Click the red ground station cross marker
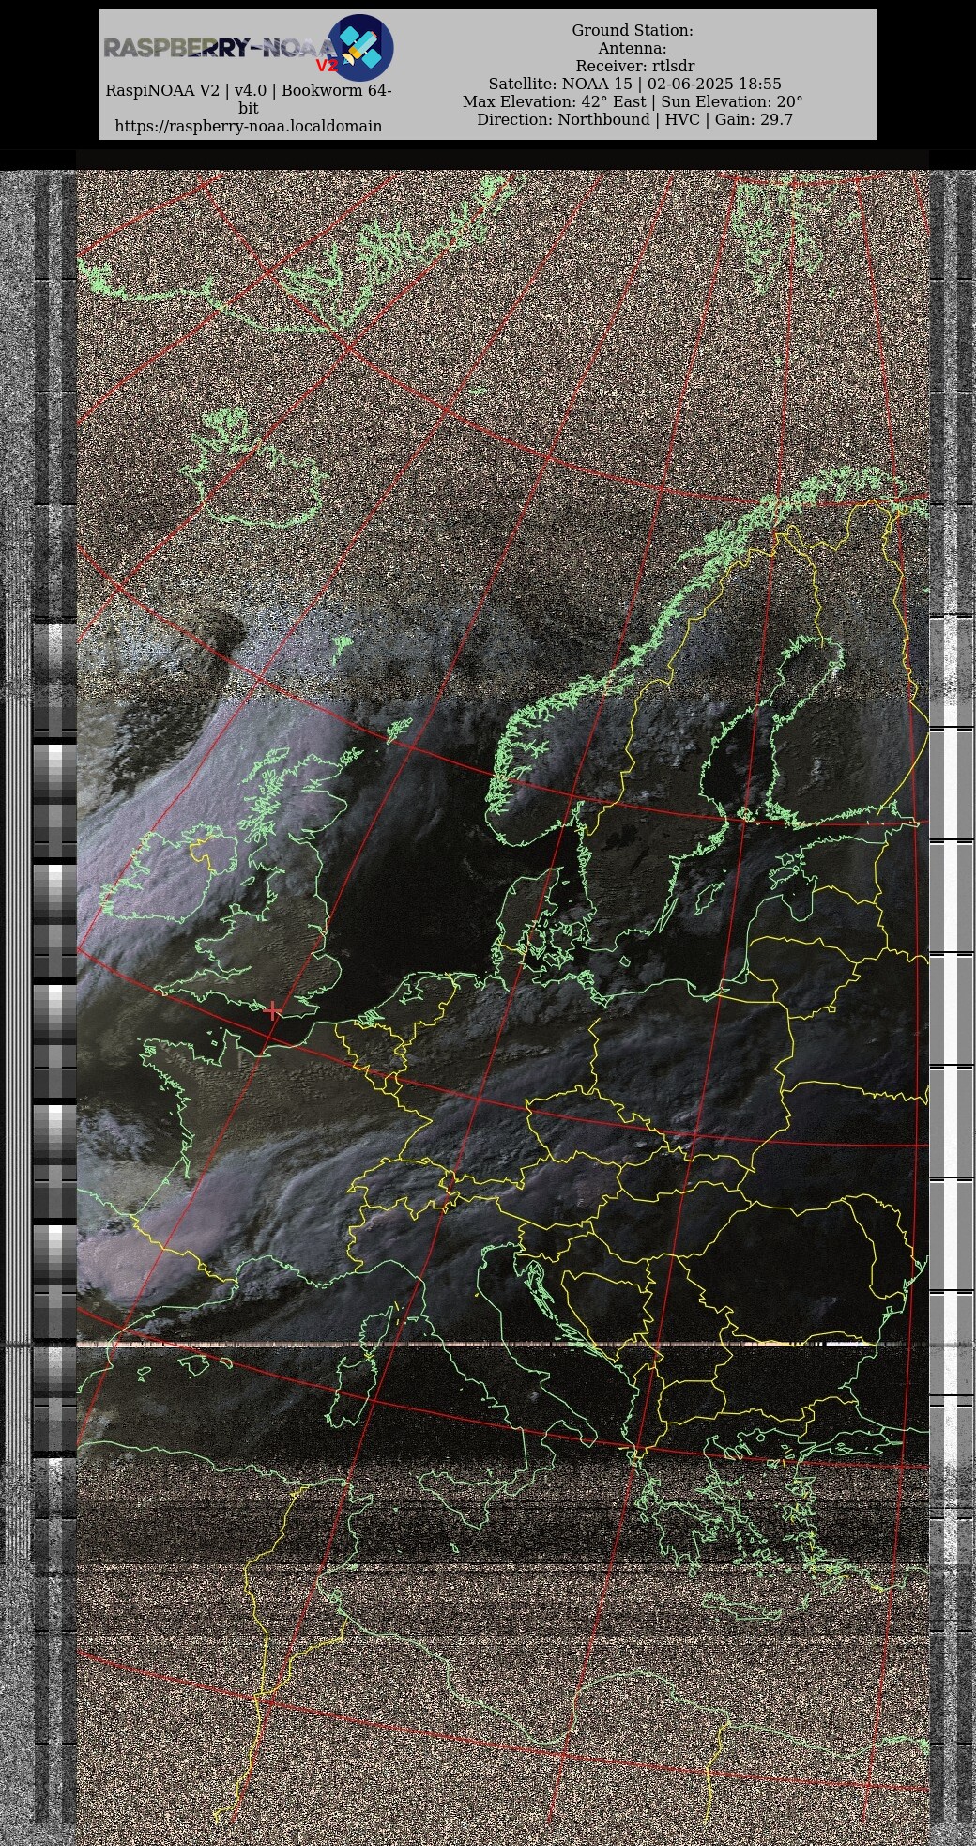Viewport: 976px width, 1846px height. (x=273, y=1011)
